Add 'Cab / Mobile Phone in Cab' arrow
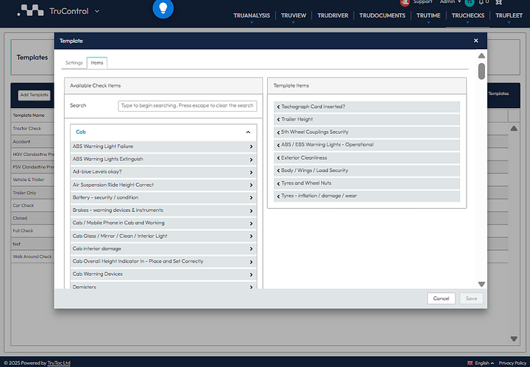The width and height of the screenshot is (530, 367). click(x=251, y=223)
